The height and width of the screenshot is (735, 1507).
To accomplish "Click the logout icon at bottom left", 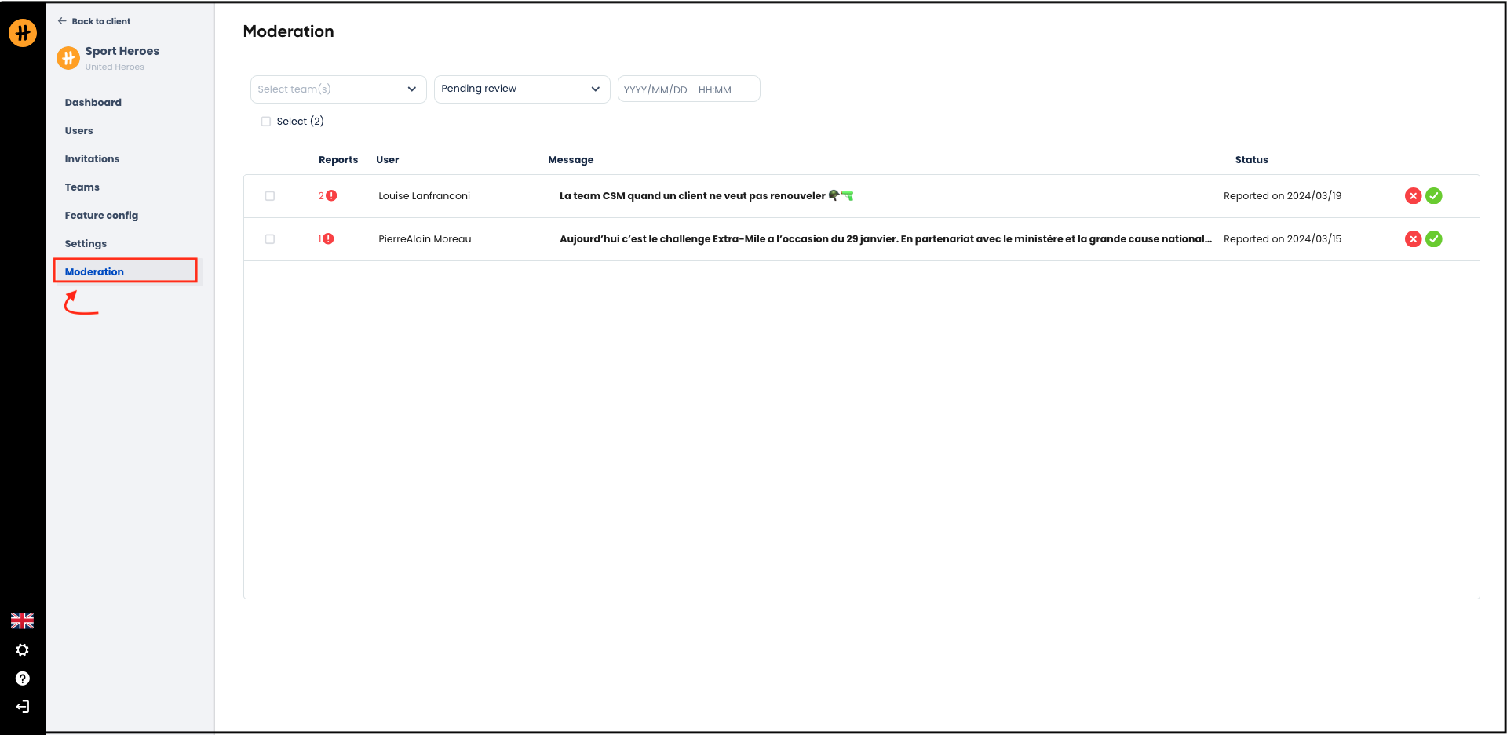I will point(22,707).
